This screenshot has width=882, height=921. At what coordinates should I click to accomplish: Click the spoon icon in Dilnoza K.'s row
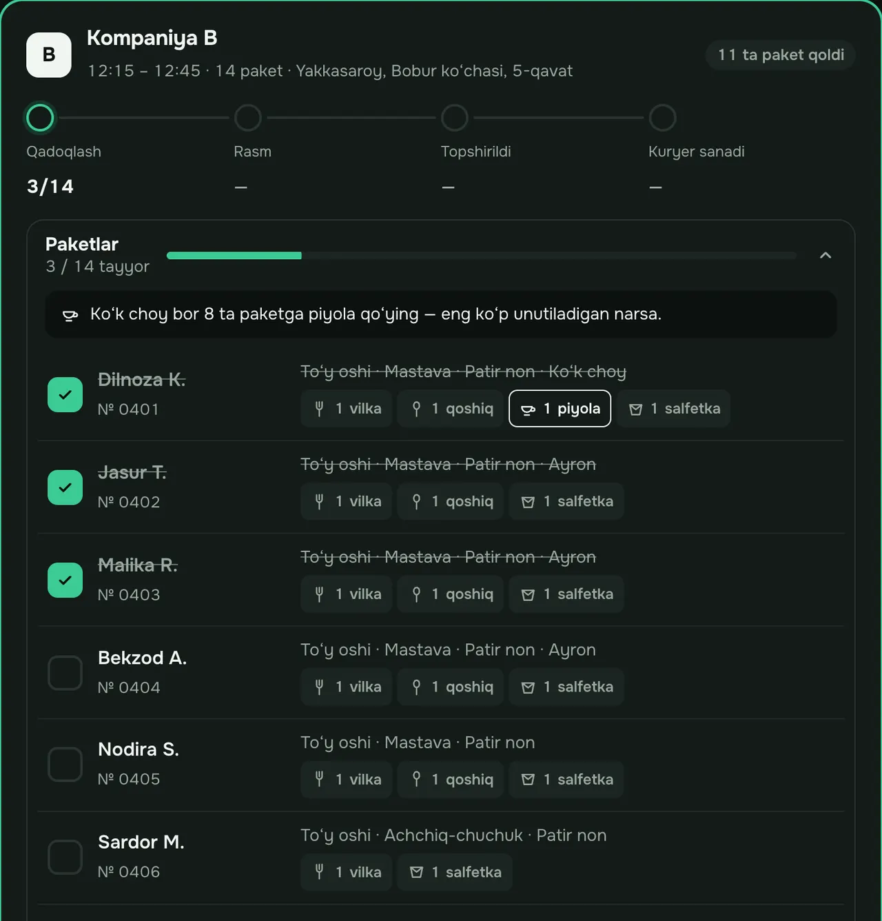click(x=416, y=409)
